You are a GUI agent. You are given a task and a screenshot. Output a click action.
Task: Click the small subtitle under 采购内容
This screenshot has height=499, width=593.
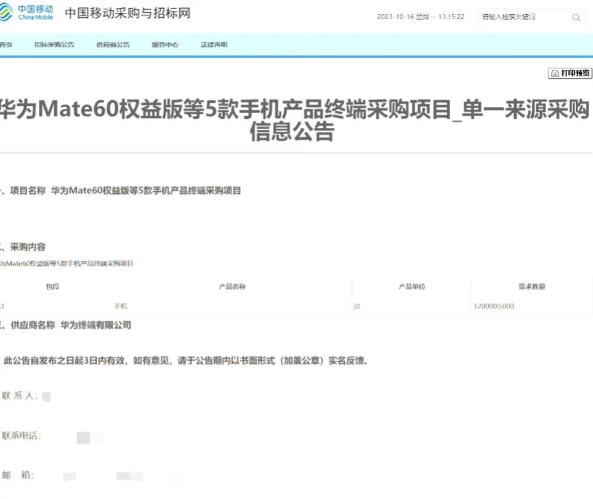coord(67,263)
